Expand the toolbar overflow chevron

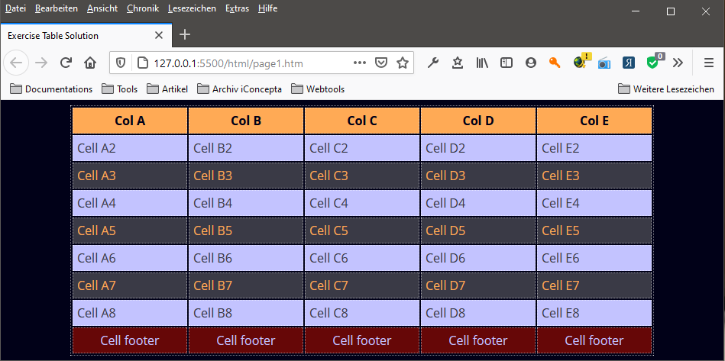coord(677,63)
